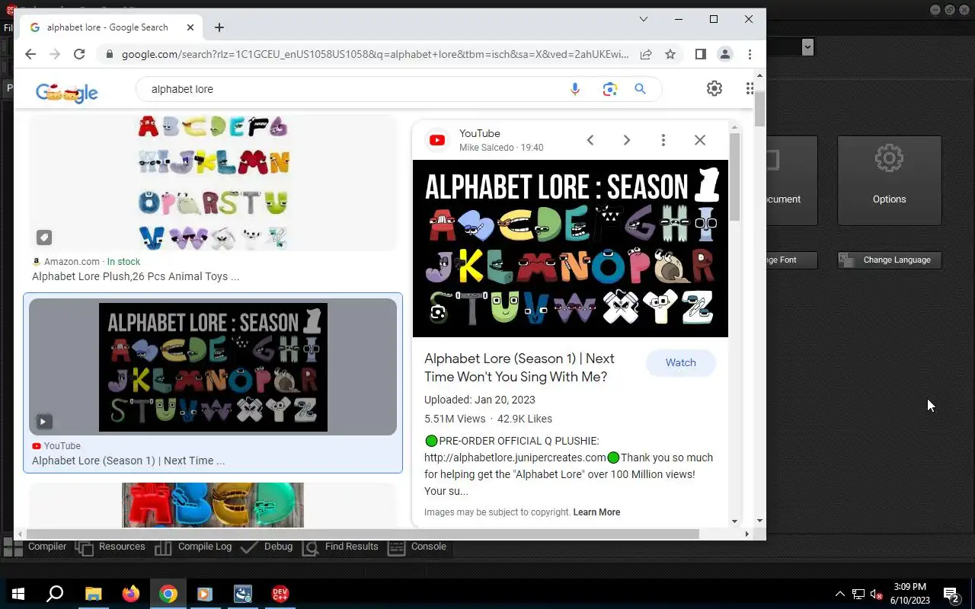Image resolution: width=975 pixels, height=609 pixels.
Task: Close the alphabet lore tab
Action: [190, 27]
